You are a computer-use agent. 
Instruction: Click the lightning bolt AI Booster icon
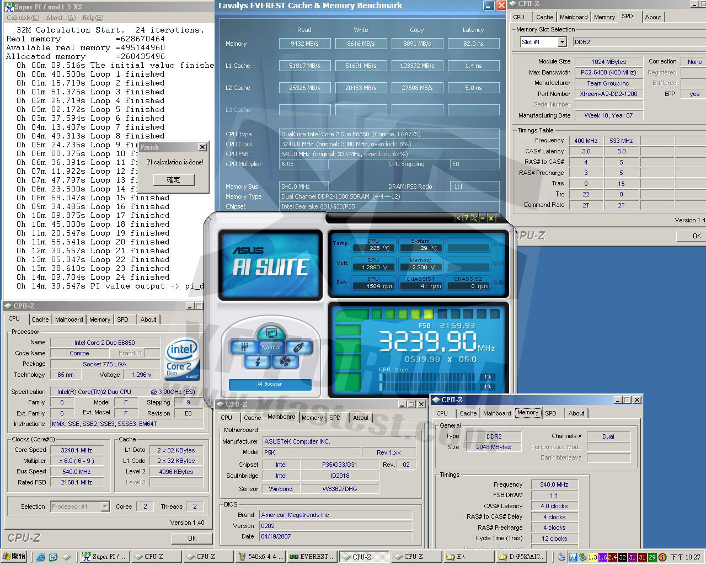click(258, 362)
